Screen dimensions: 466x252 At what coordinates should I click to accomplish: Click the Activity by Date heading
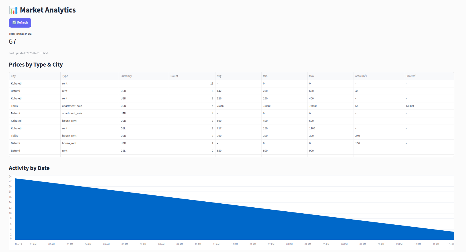point(29,168)
